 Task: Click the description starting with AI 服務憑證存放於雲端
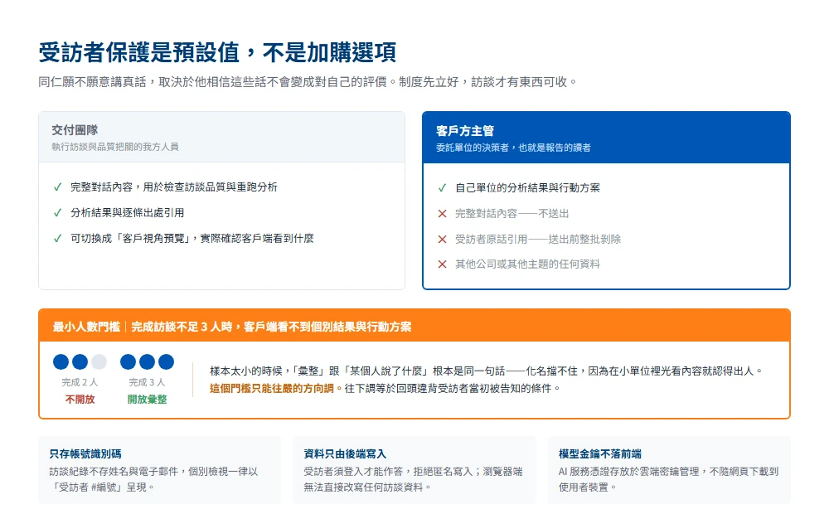(669, 479)
